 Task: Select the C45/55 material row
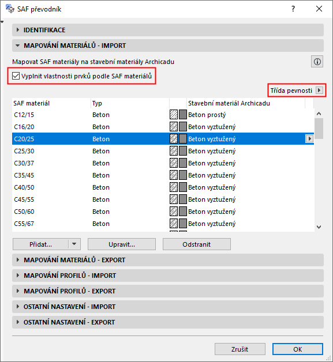[163, 199]
